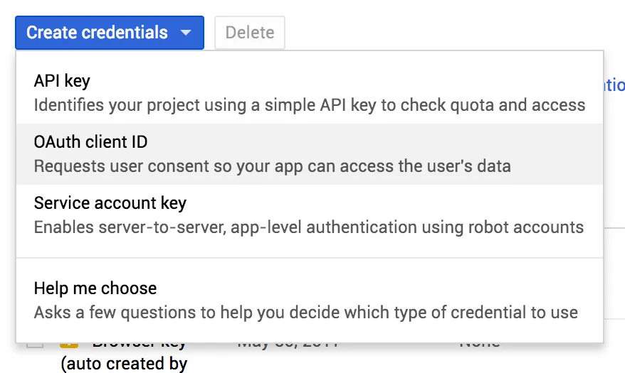Select the API key option
The width and height of the screenshot is (625, 373).
point(62,81)
